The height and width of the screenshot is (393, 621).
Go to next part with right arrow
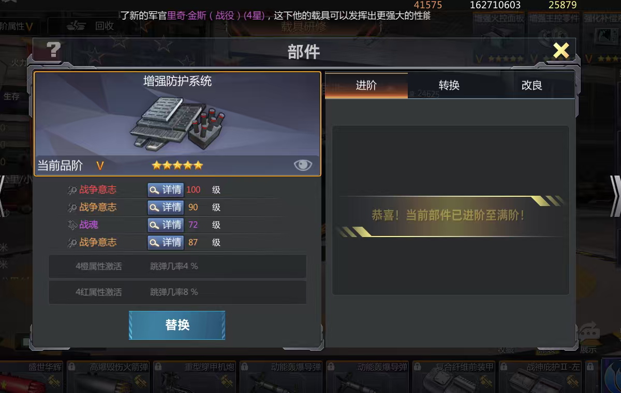coord(615,196)
